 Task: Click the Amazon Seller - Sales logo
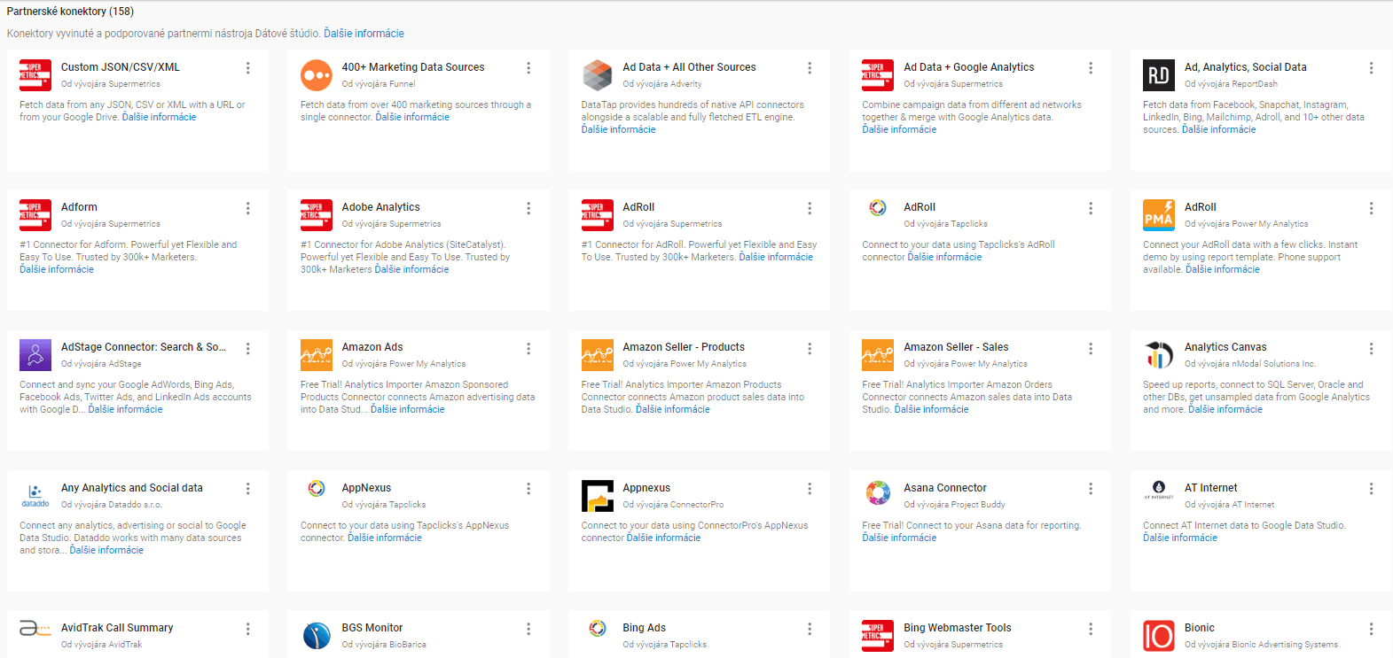pos(878,355)
